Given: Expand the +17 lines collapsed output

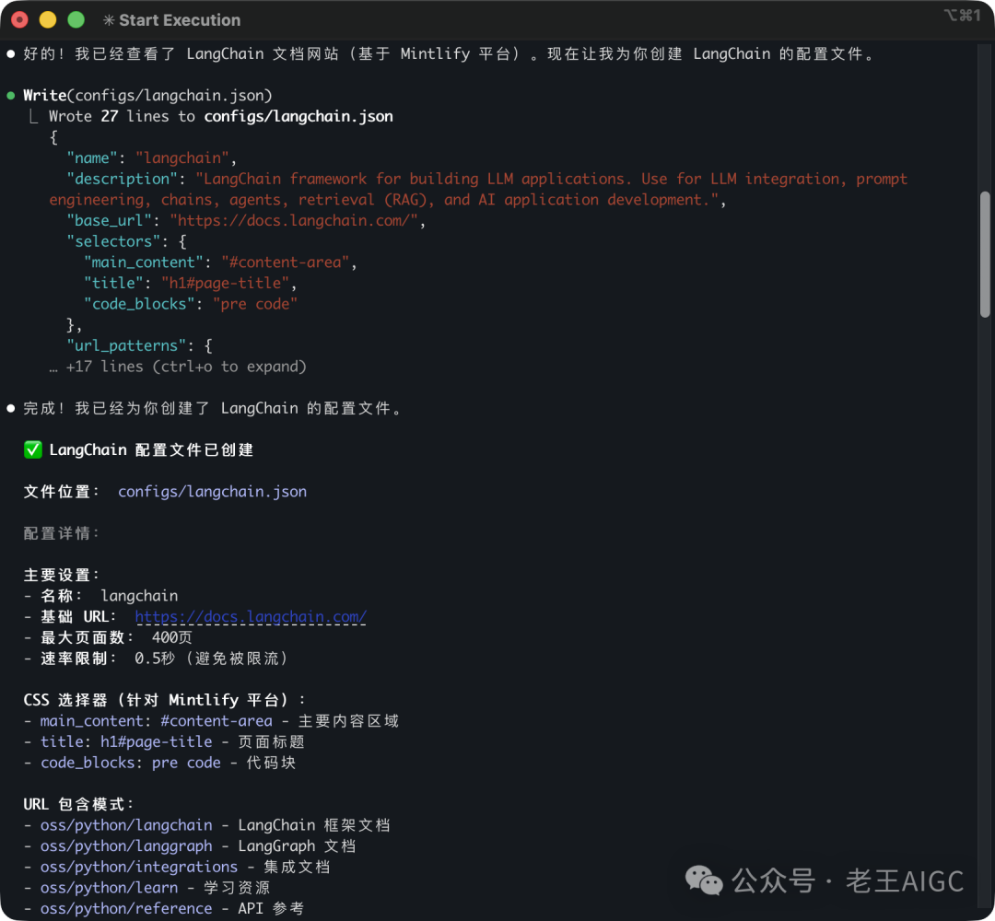Looking at the screenshot, I should [180, 366].
